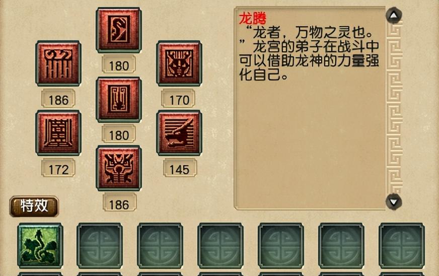Screen dimensions: 439x276
Task: Click the level 170 skill label
Action: (x=178, y=99)
